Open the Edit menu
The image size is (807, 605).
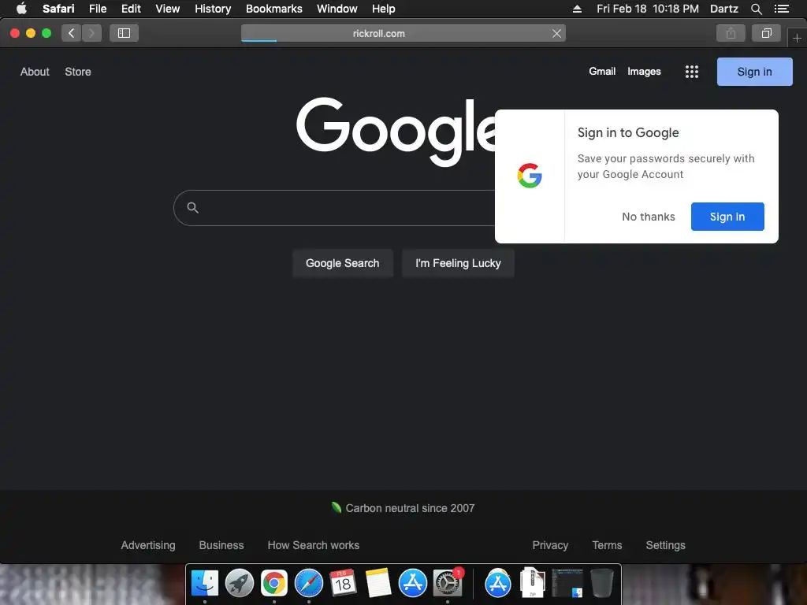point(131,9)
